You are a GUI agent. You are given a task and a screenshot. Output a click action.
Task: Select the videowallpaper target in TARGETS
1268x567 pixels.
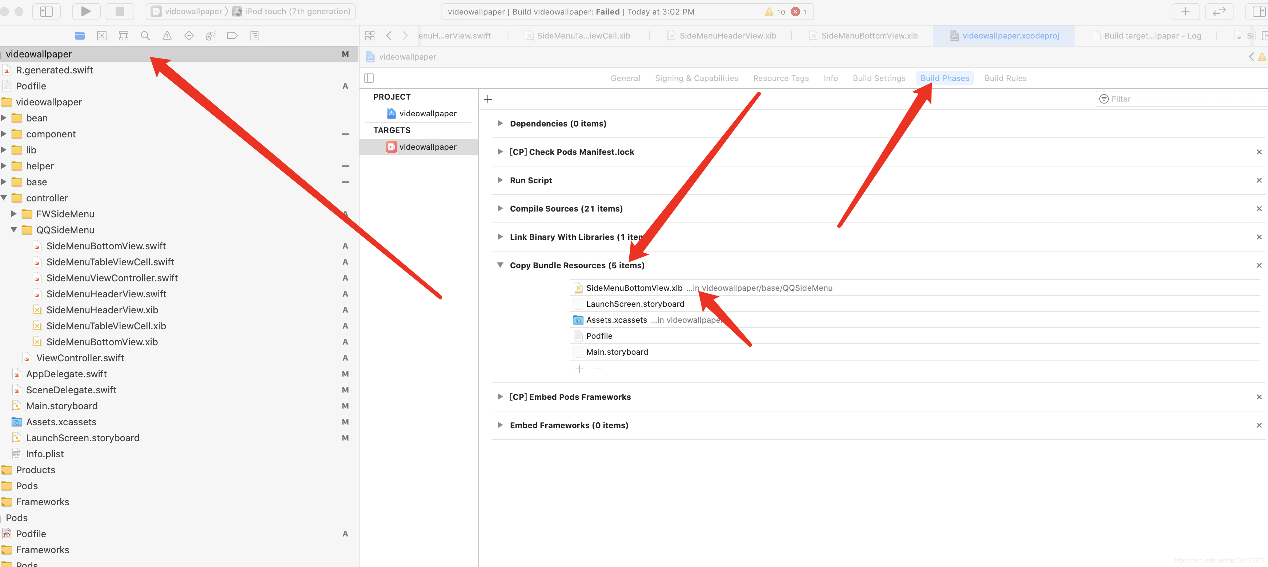tap(427, 147)
